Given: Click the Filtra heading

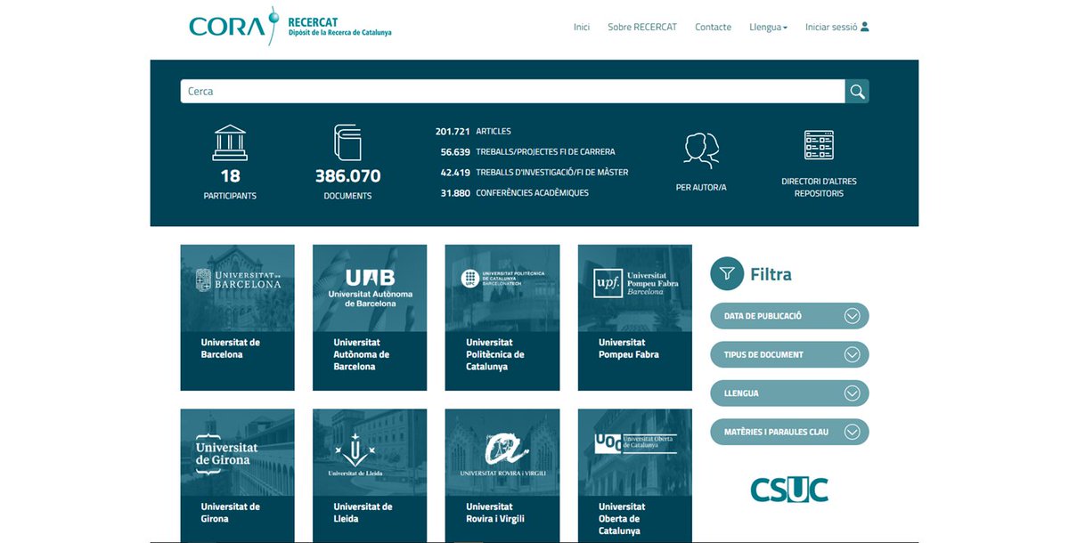Looking at the screenshot, I should click(x=771, y=274).
